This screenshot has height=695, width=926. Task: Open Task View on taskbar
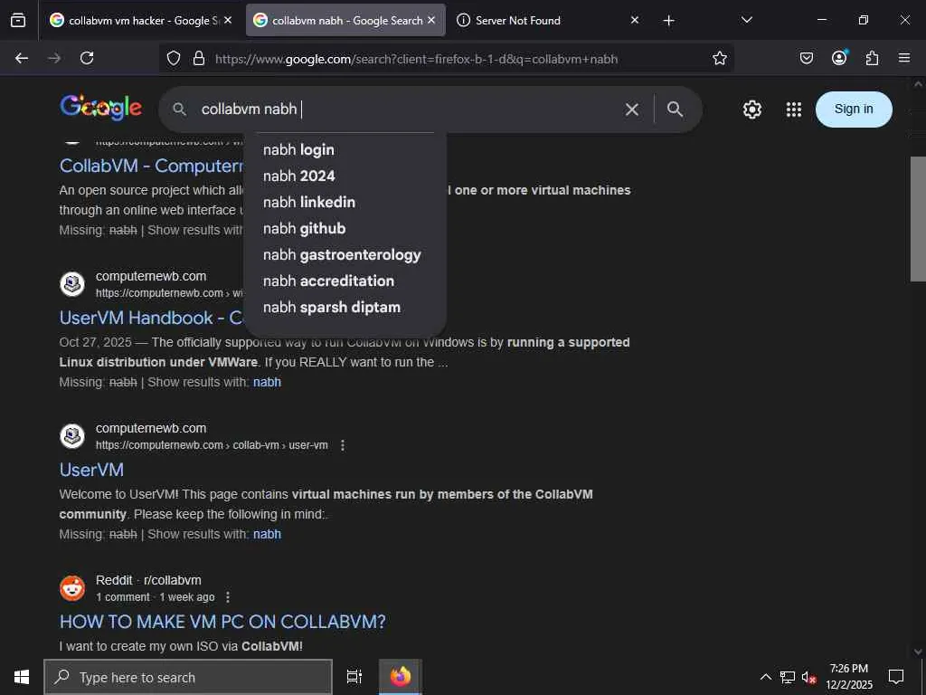354,677
